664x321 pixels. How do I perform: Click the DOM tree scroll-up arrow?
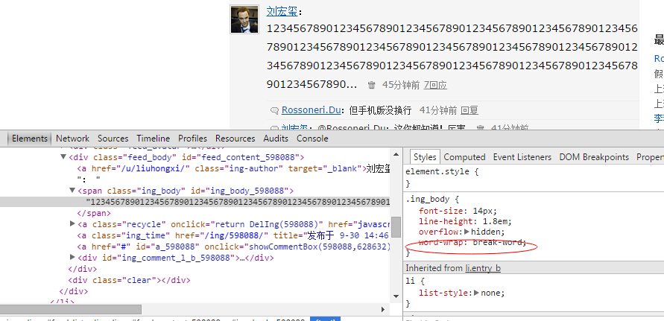click(396, 155)
